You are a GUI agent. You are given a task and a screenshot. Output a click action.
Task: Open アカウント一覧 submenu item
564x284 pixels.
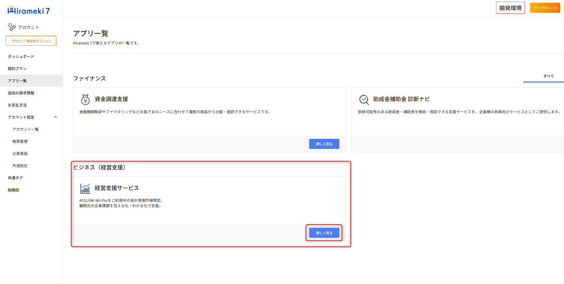point(26,129)
